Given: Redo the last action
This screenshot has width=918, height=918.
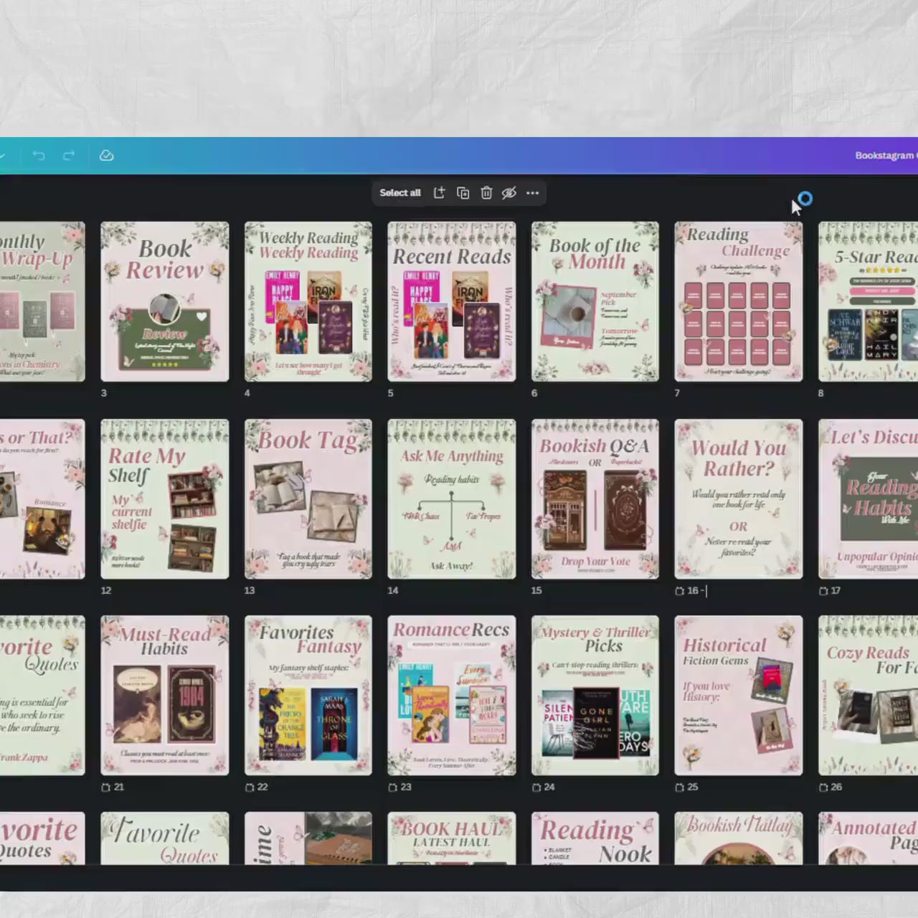Looking at the screenshot, I should click(69, 156).
